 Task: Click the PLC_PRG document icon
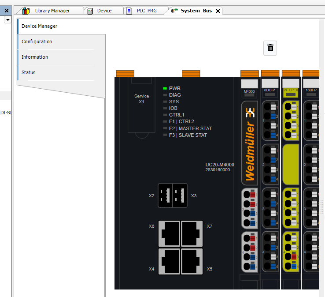tap(129, 11)
